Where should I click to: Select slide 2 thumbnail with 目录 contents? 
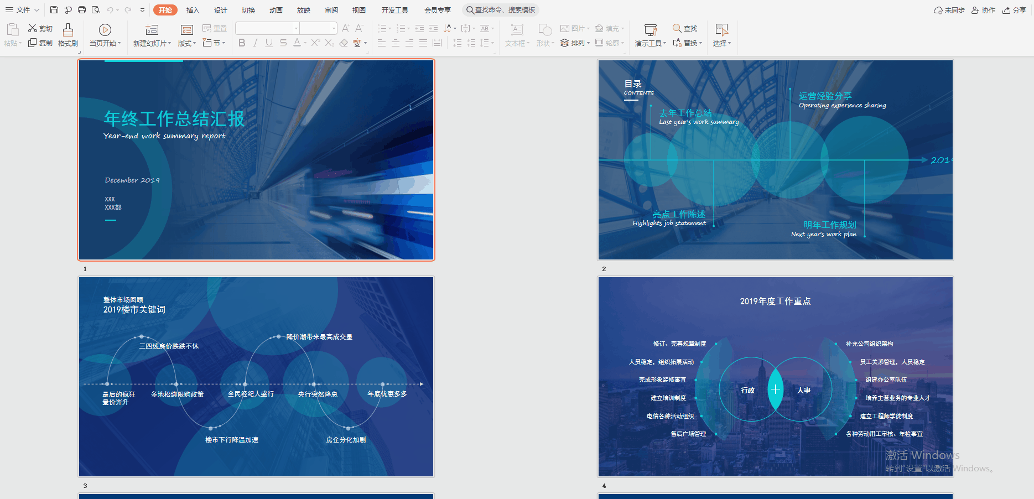click(776, 160)
